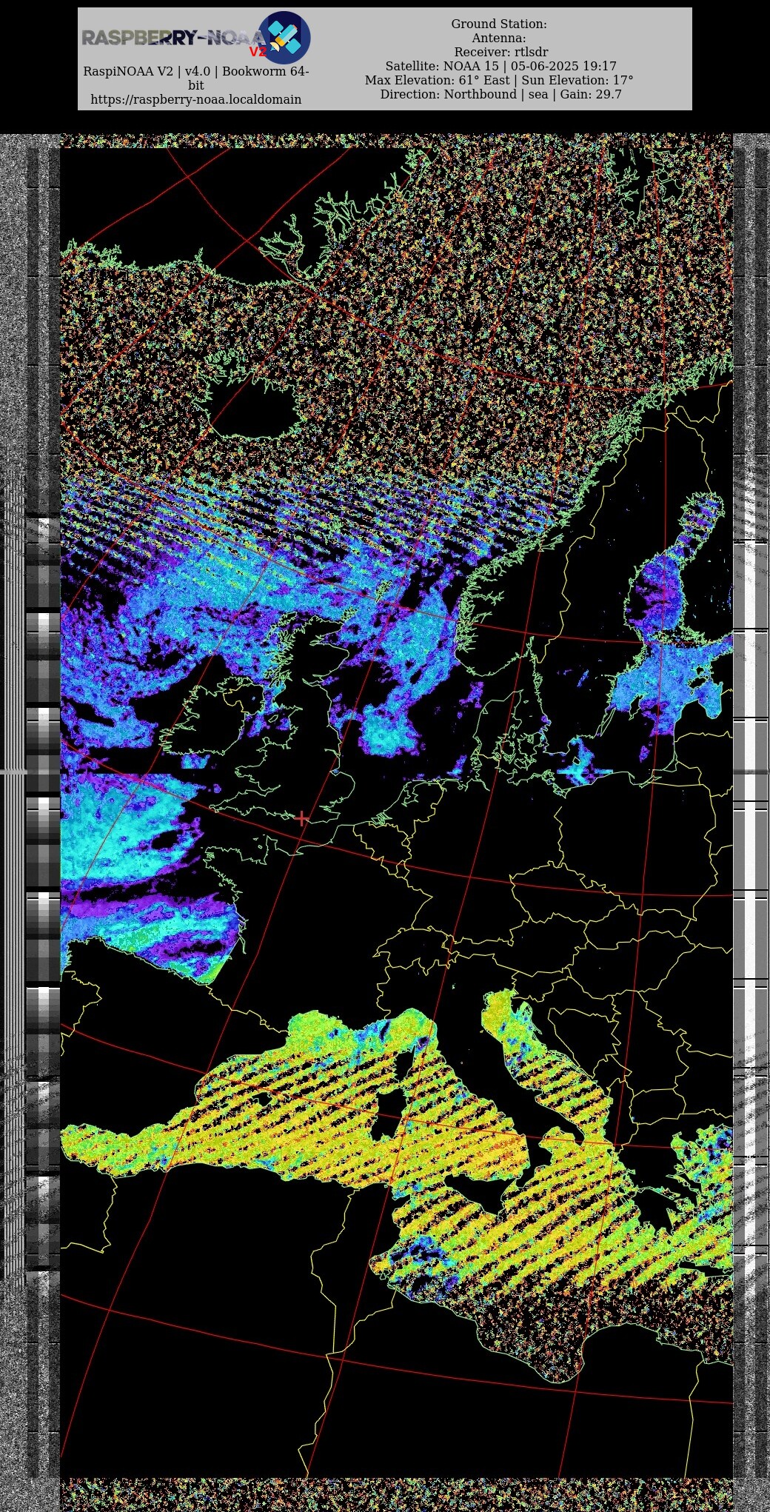The height and width of the screenshot is (1512, 770).
Task: Click the 'Receiver: rtlsdr' text
Action: pos(501,52)
